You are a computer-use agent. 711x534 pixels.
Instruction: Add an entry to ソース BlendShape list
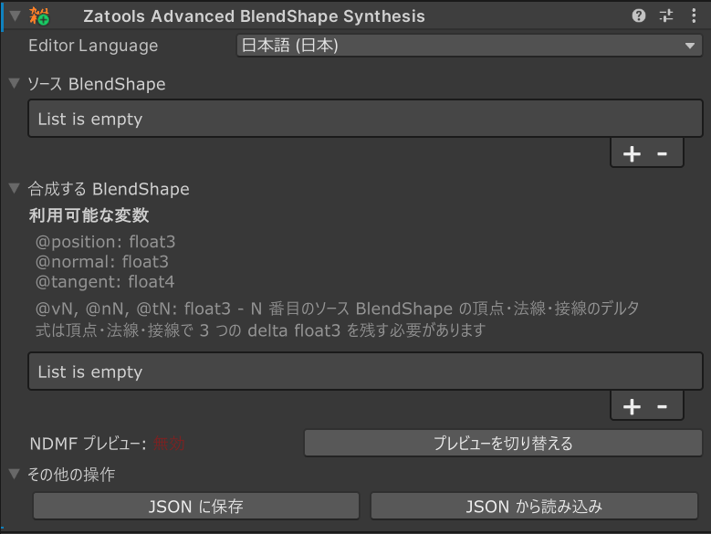(x=632, y=154)
